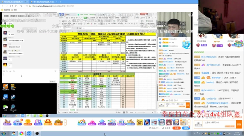Click the browser forward arrow

[7, 6]
